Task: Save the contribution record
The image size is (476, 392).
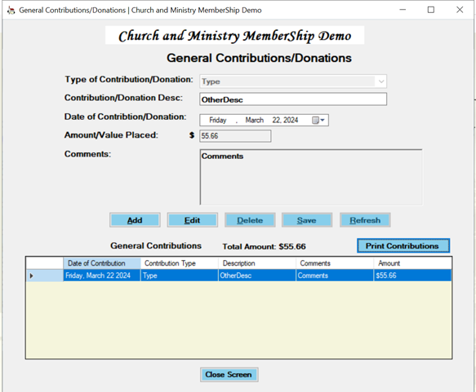Action: (307, 220)
